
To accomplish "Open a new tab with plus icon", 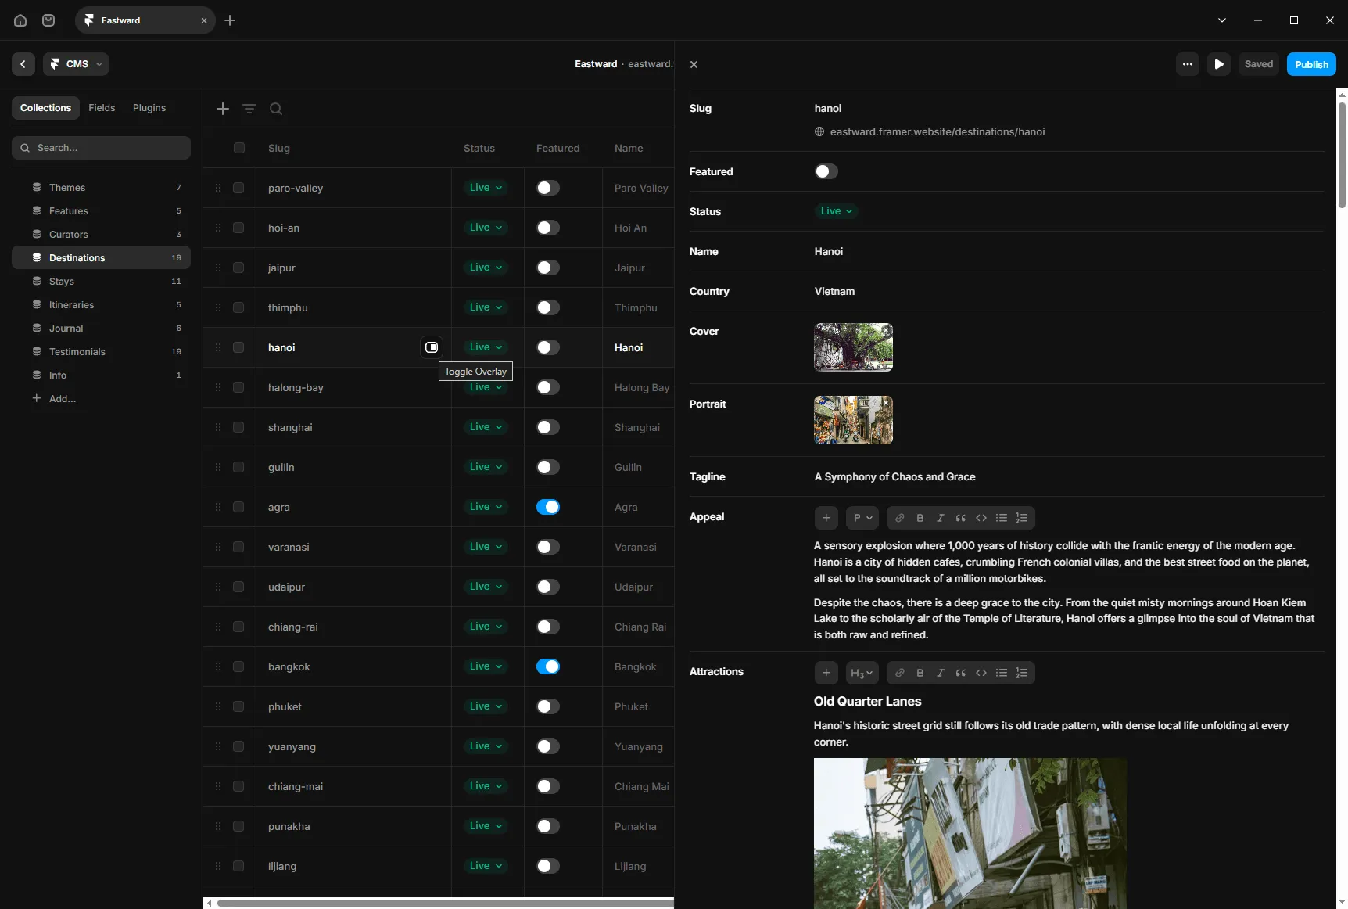I will pyautogui.click(x=230, y=20).
